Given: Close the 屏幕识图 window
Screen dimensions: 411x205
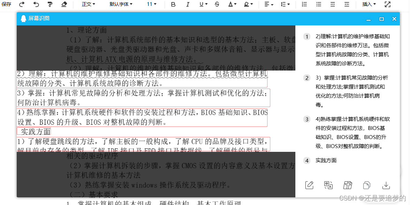Looking at the screenshot, I should click(x=394, y=19).
